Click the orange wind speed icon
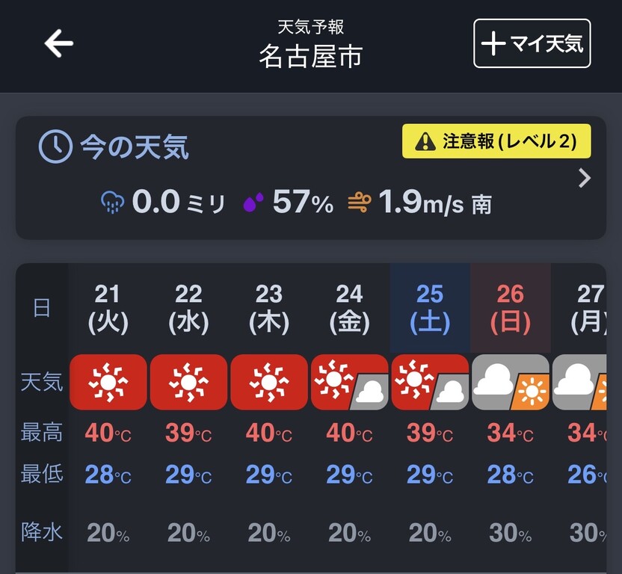The height and width of the screenshot is (574, 622). tap(360, 203)
